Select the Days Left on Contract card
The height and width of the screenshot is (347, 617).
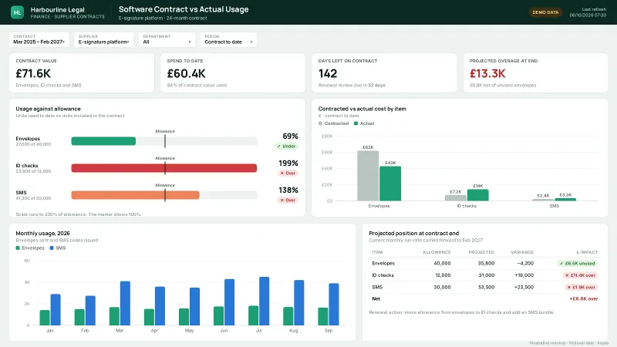pos(384,72)
